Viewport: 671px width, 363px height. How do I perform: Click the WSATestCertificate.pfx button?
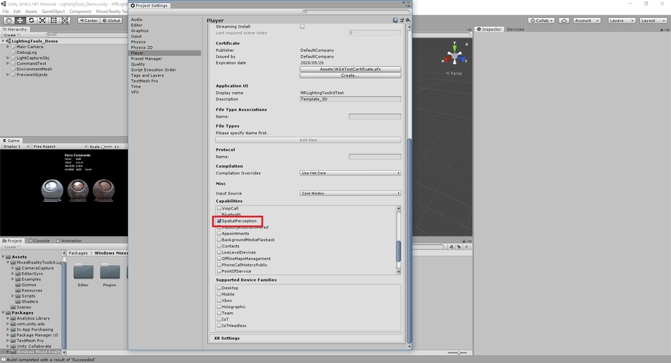pos(351,69)
